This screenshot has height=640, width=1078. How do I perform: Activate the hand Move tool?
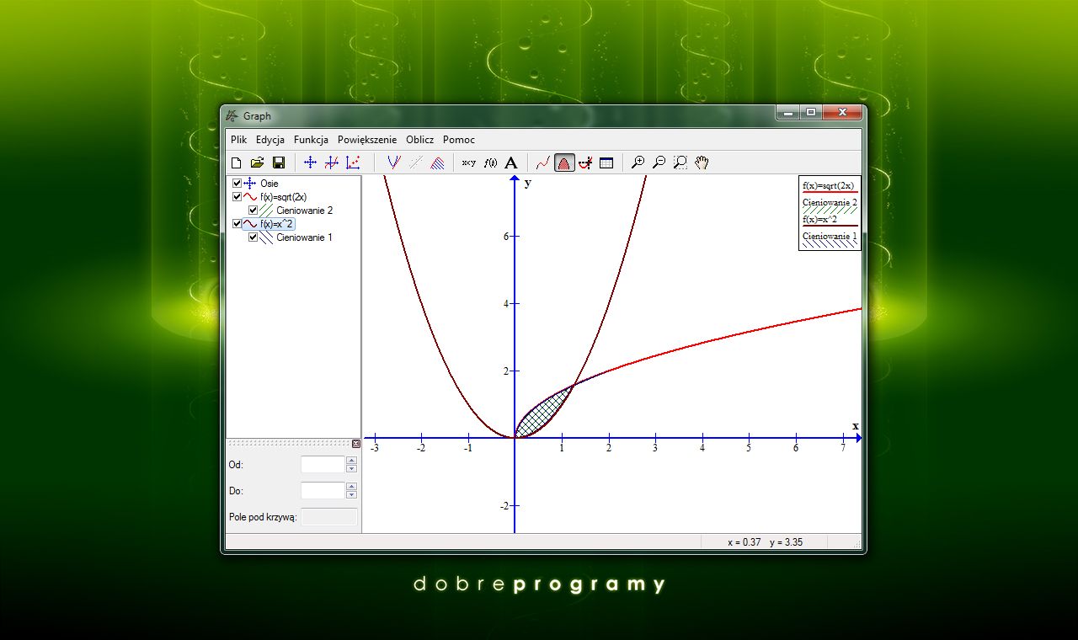(702, 163)
